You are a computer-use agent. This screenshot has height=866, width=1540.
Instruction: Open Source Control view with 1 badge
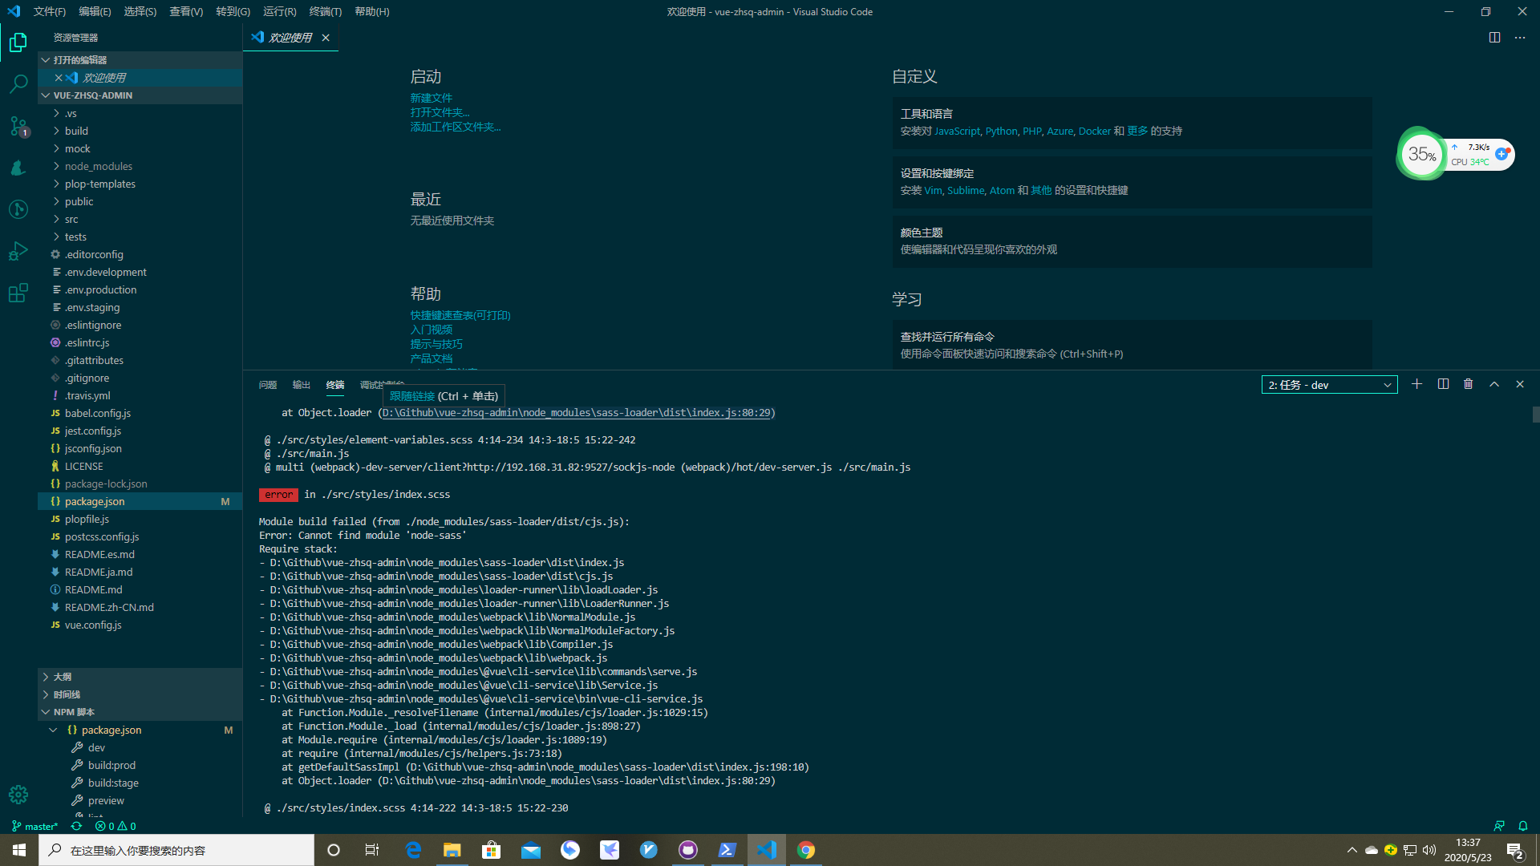tap(18, 126)
